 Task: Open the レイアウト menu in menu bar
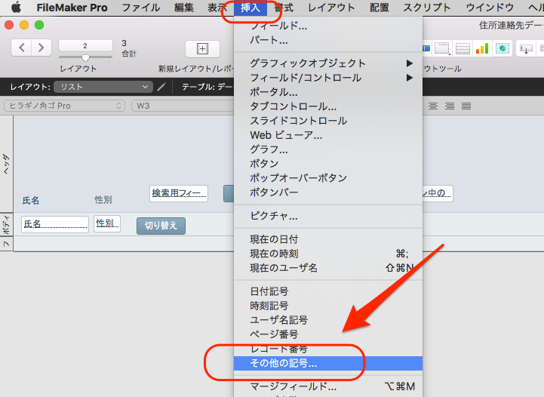pyautogui.click(x=331, y=8)
